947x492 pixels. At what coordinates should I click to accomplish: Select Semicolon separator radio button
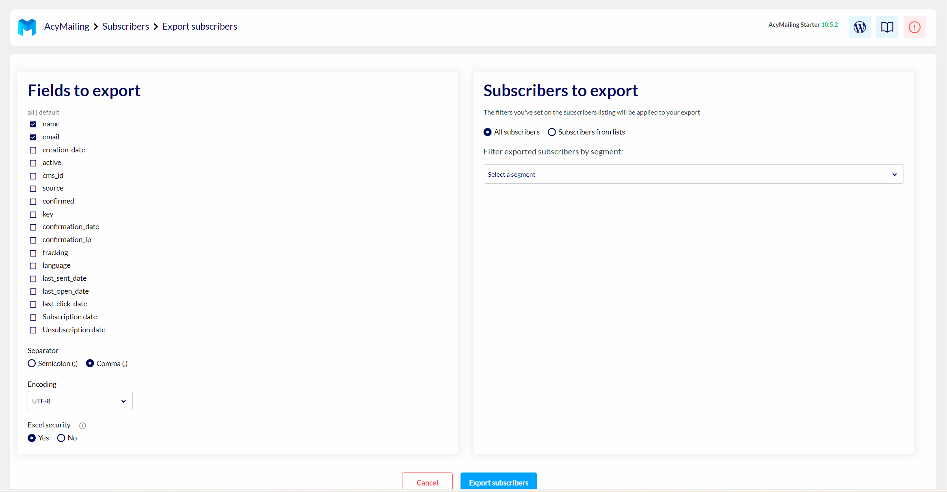(x=32, y=364)
